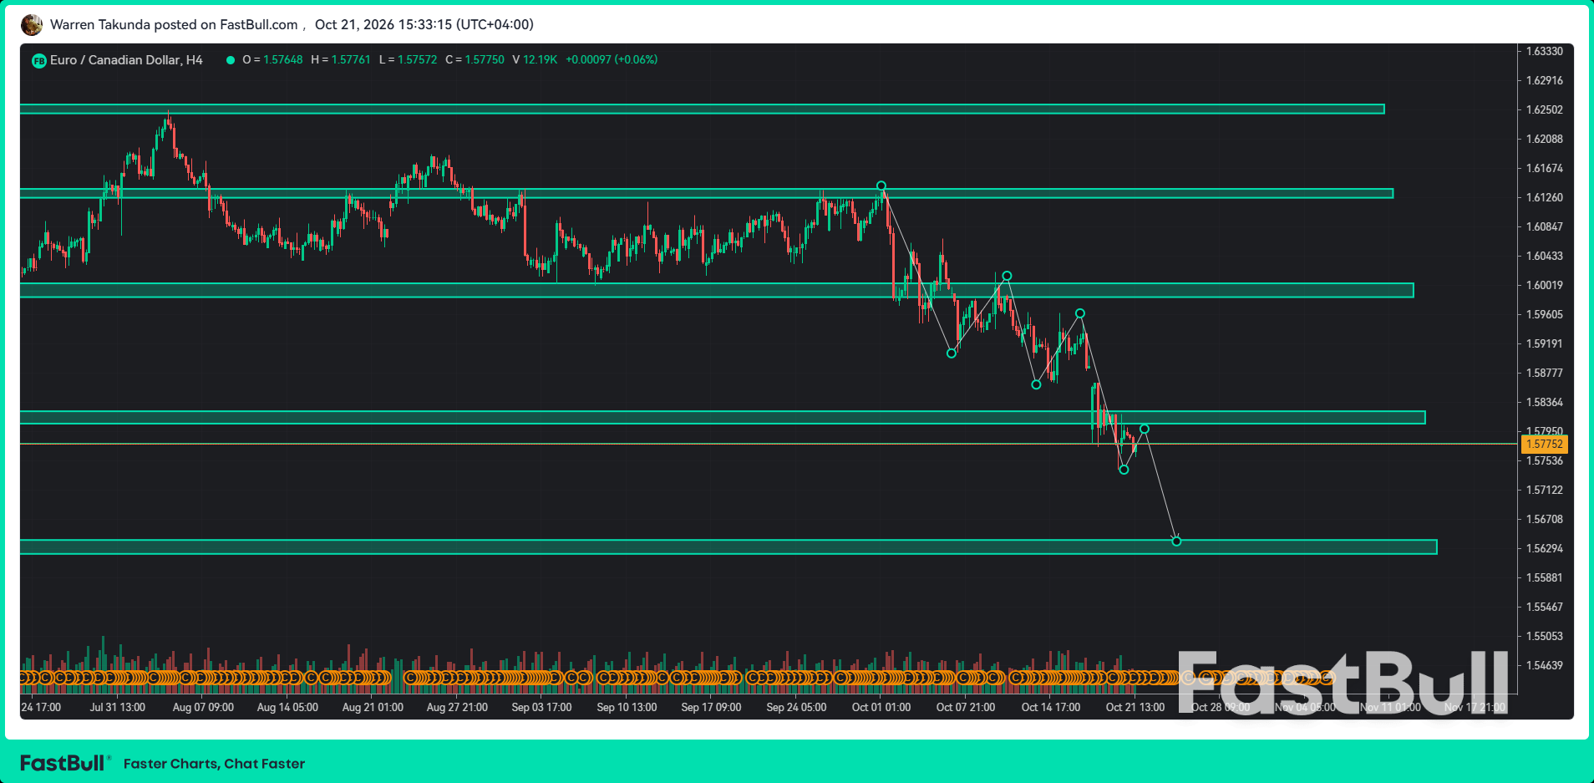The width and height of the screenshot is (1594, 783).
Task: Click the green status dot before the Open value
Action: pyautogui.click(x=230, y=60)
